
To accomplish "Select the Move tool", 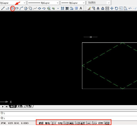I will point(112,8).
